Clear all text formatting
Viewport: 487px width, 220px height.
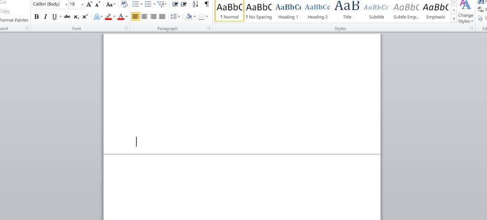(x=124, y=4)
